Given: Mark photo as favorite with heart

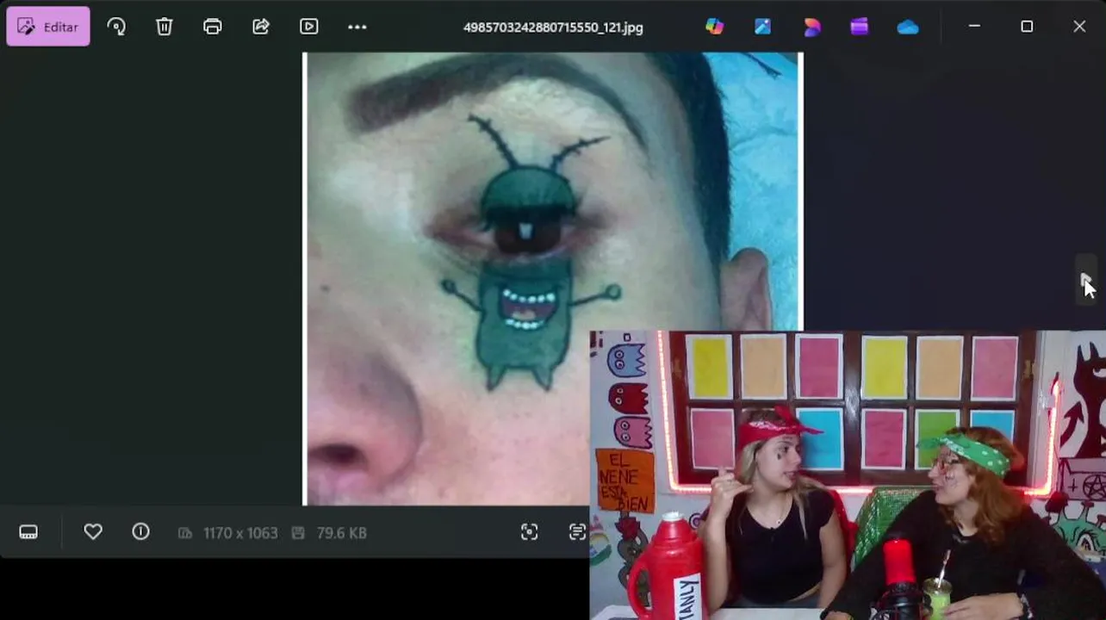Looking at the screenshot, I should (x=93, y=532).
